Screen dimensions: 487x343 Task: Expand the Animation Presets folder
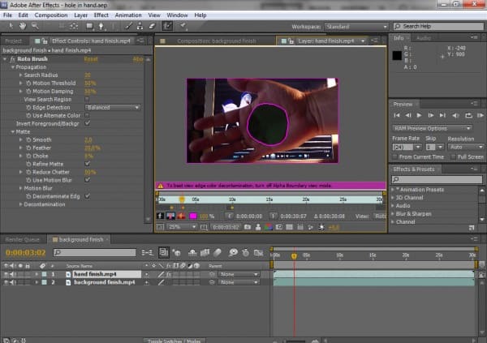(x=394, y=190)
